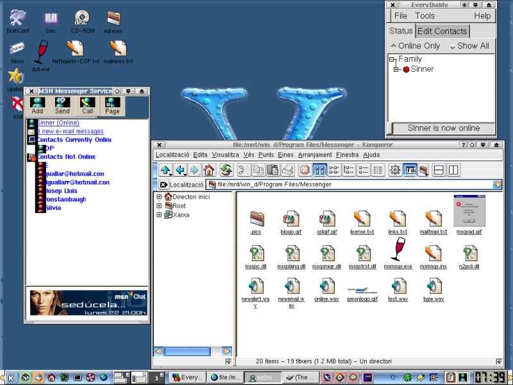Clear the Localització address bar with X icon
The height and width of the screenshot is (385, 513).
(164, 185)
